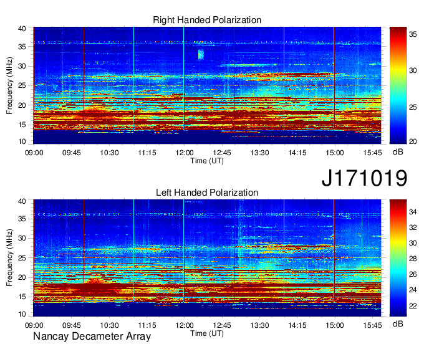424x344 pixels.
Task: Click the 26 tick on Left Handed color bar
Action: 413,275
